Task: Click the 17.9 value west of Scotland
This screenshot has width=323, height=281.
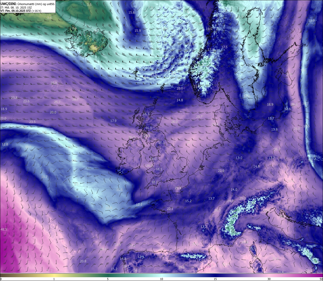Action: click(x=113, y=121)
